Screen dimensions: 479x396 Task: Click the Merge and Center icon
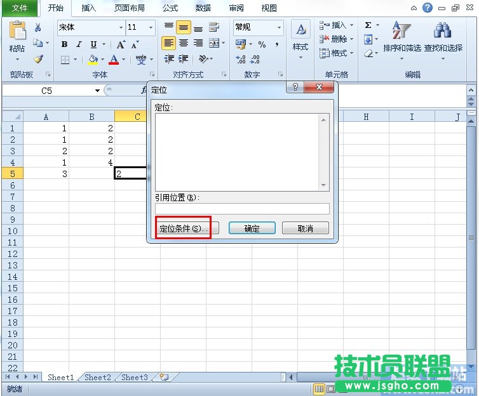[213, 43]
